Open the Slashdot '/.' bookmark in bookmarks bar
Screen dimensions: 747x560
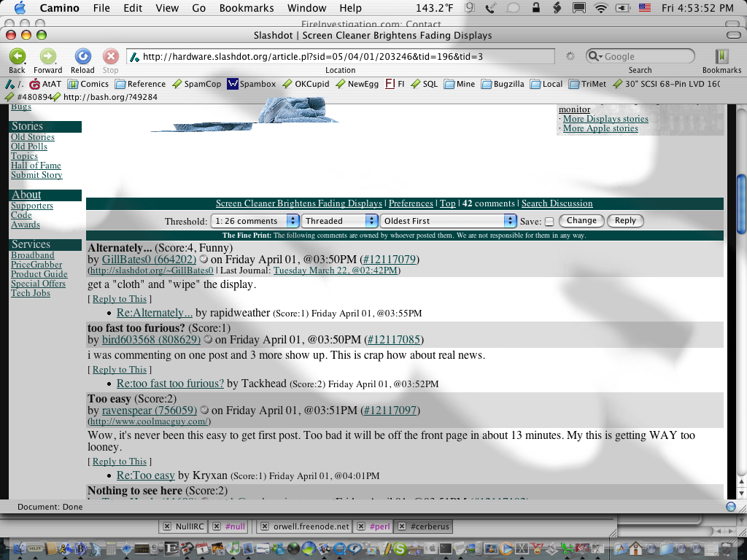14,85
